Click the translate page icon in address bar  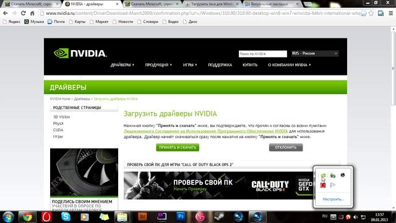(x=364, y=14)
